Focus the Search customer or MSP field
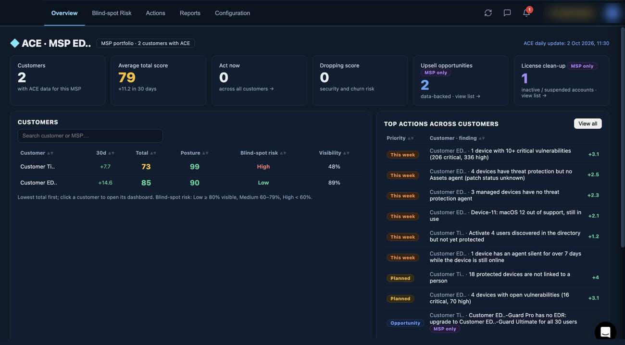Viewport: 625px width, 345px height. point(90,136)
